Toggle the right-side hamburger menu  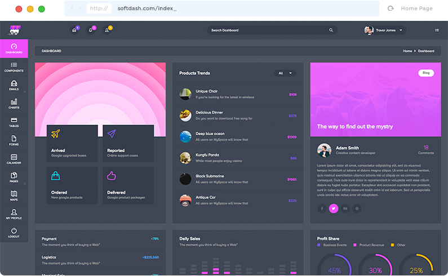[x=437, y=30]
